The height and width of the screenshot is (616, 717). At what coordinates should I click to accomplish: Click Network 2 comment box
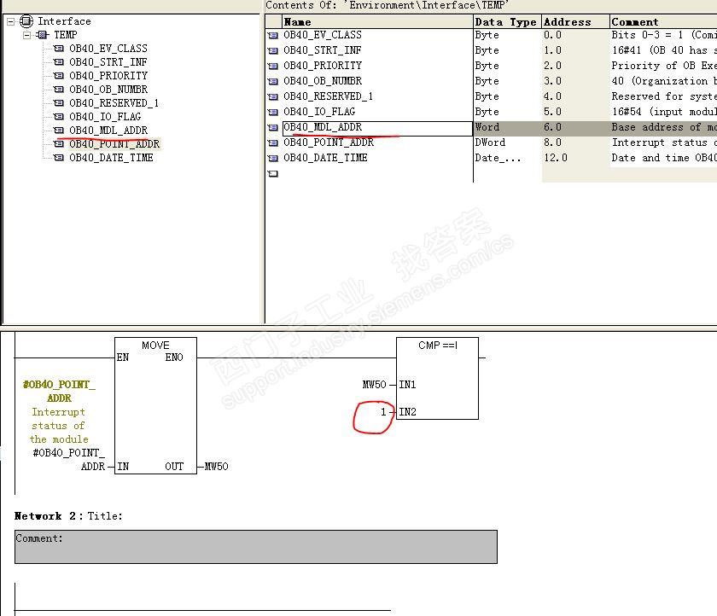[x=256, y=547]
